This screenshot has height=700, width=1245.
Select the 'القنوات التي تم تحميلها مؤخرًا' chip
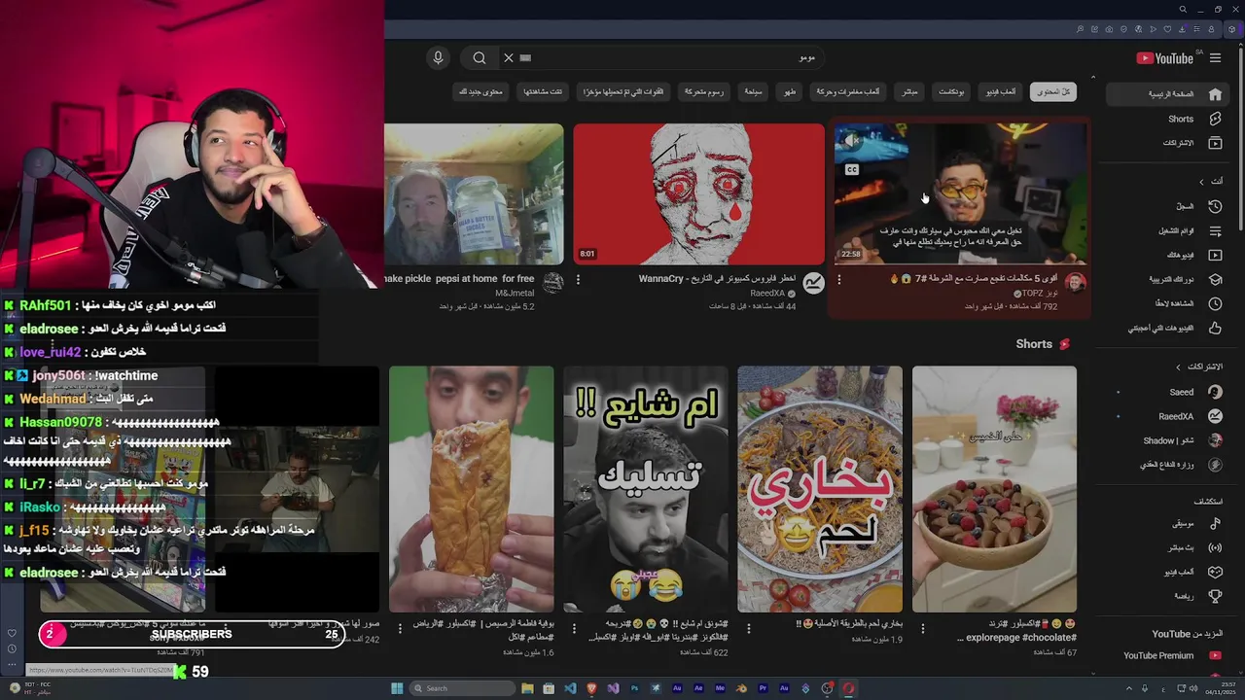tap(623, 91)
